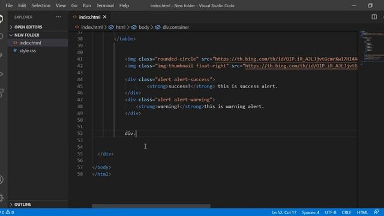Click the "div." text on line 52
384x216 pixels.
point(130,133)
